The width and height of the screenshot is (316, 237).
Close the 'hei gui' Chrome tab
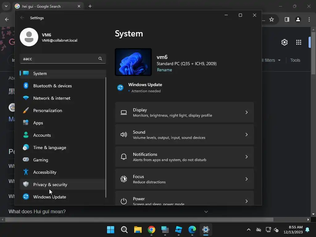79,6
